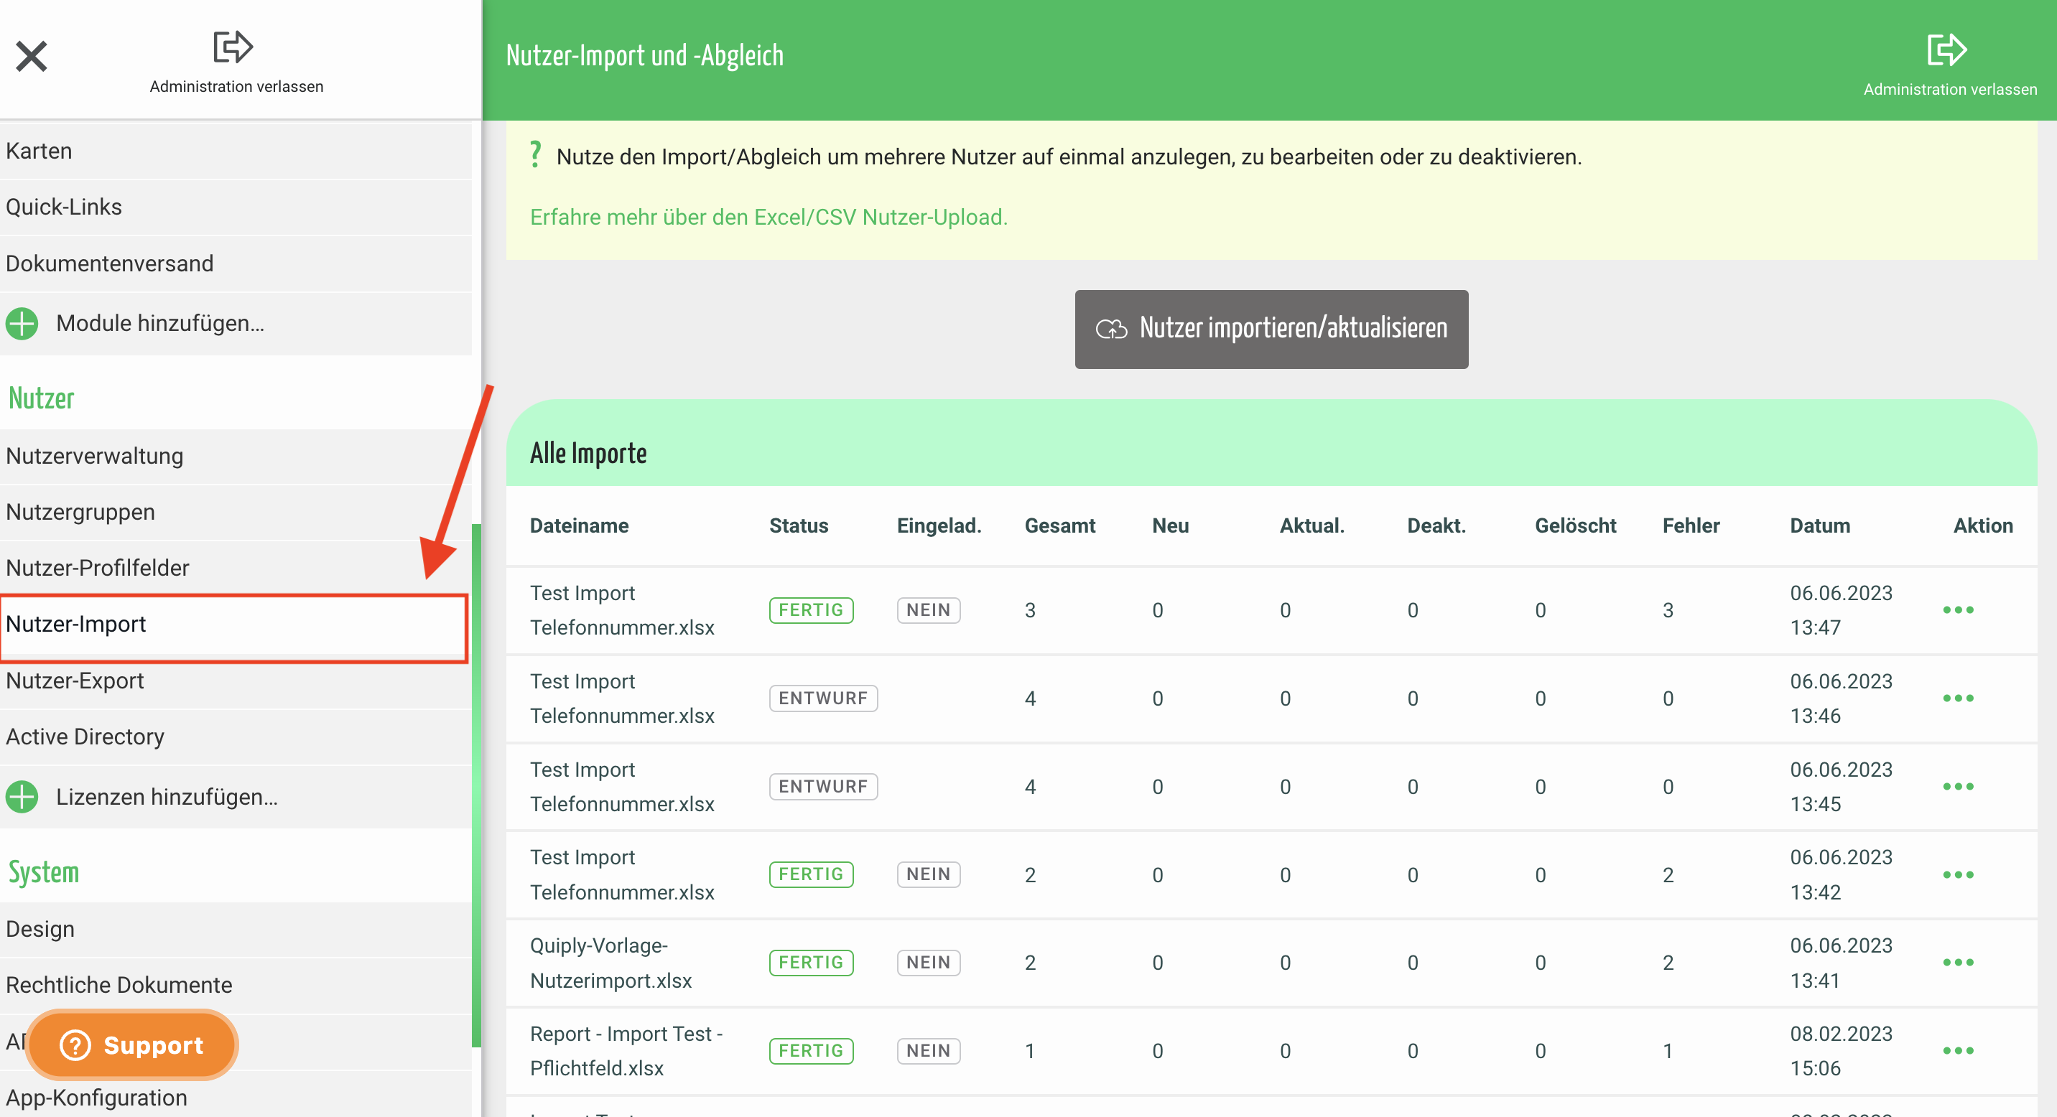
Task: Select Nutzer-Import in the sidebar
Action: point(234,624)
